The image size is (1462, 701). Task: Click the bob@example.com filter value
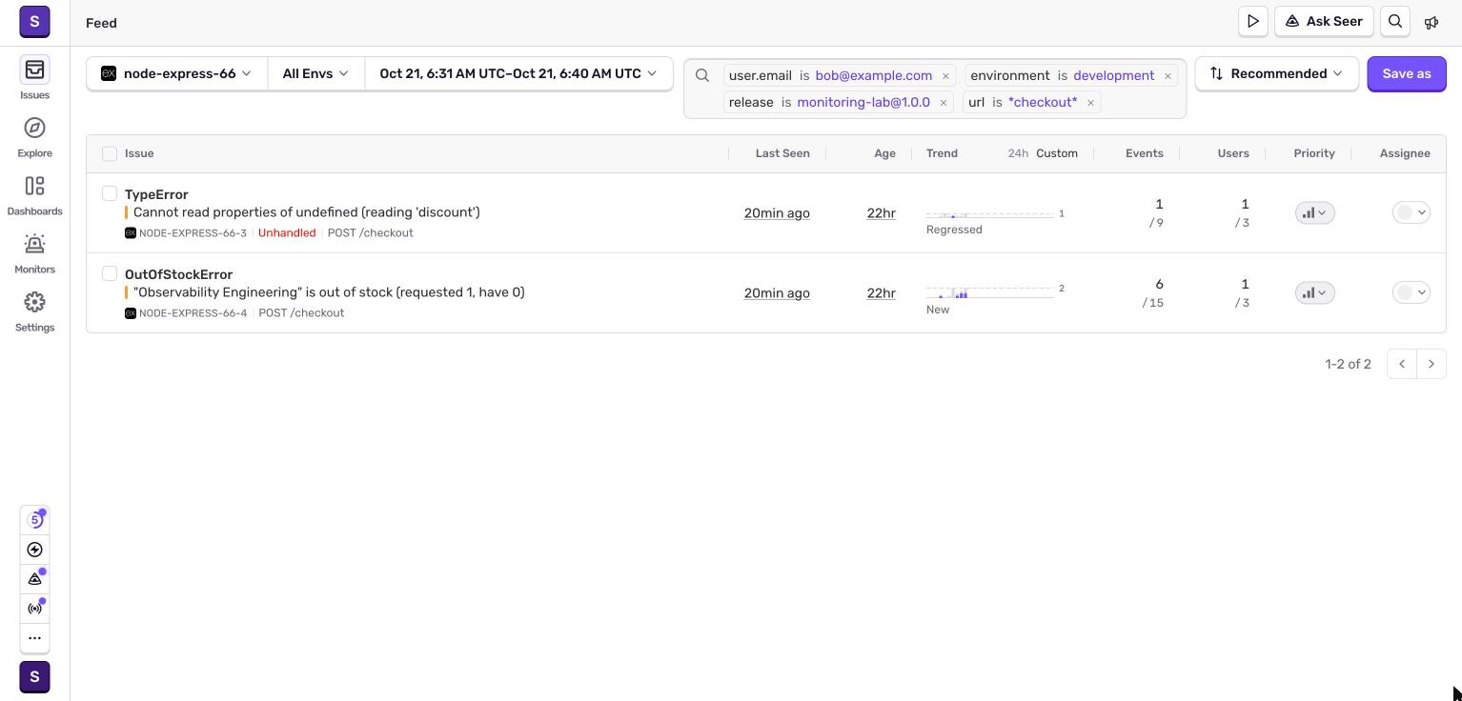pos(873,75)
